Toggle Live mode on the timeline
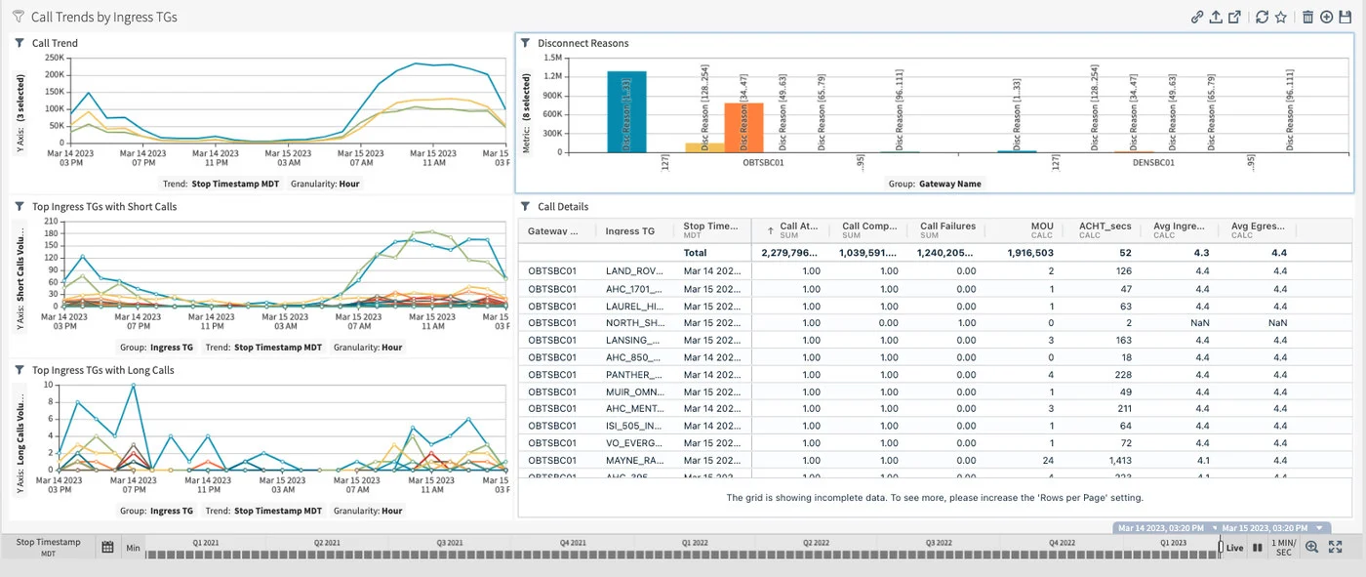This screenshot has width=1366, height=577. coord(1234,548)
